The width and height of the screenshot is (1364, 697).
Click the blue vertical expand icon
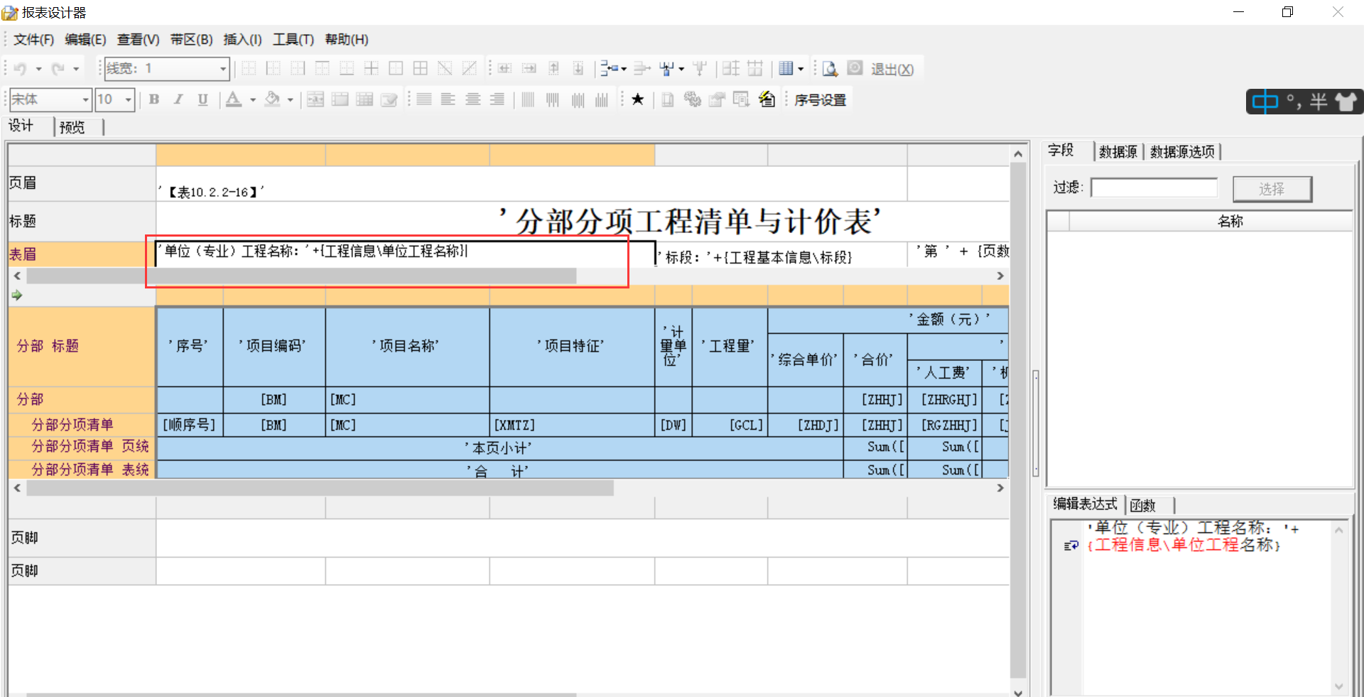click(667, 68)
